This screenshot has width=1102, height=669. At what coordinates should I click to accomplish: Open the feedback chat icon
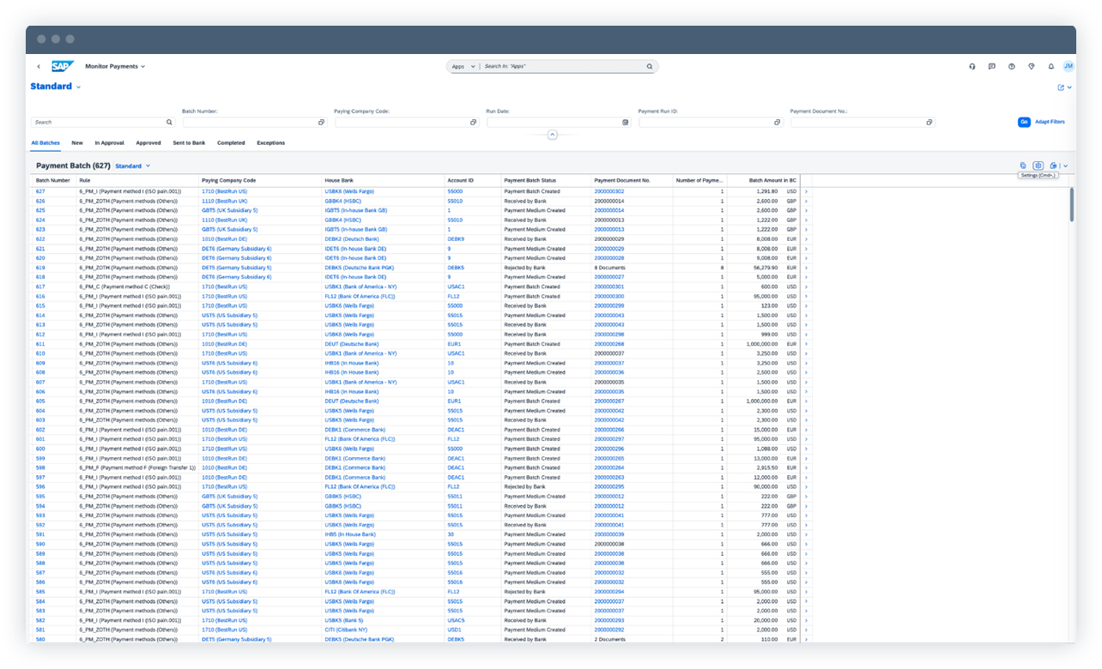click(993, 66)
